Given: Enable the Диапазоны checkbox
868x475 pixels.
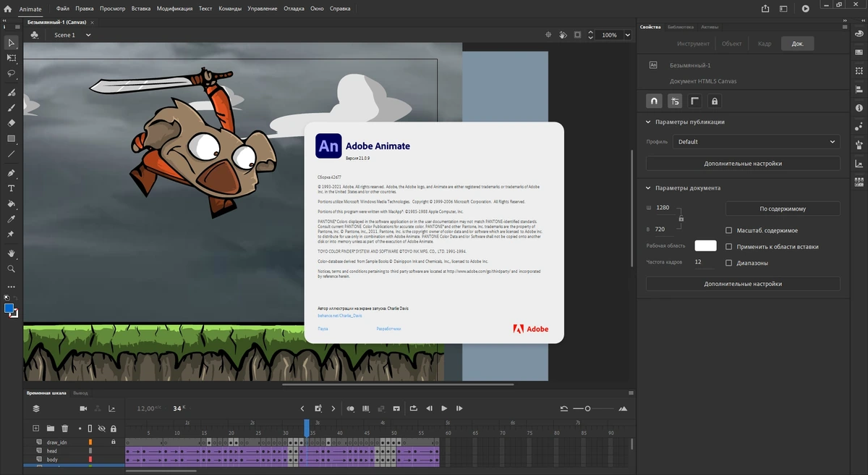Looking at the screenshot, I should click(729, 263).
